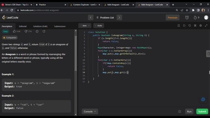Click share this page icon

pos(182,10)
